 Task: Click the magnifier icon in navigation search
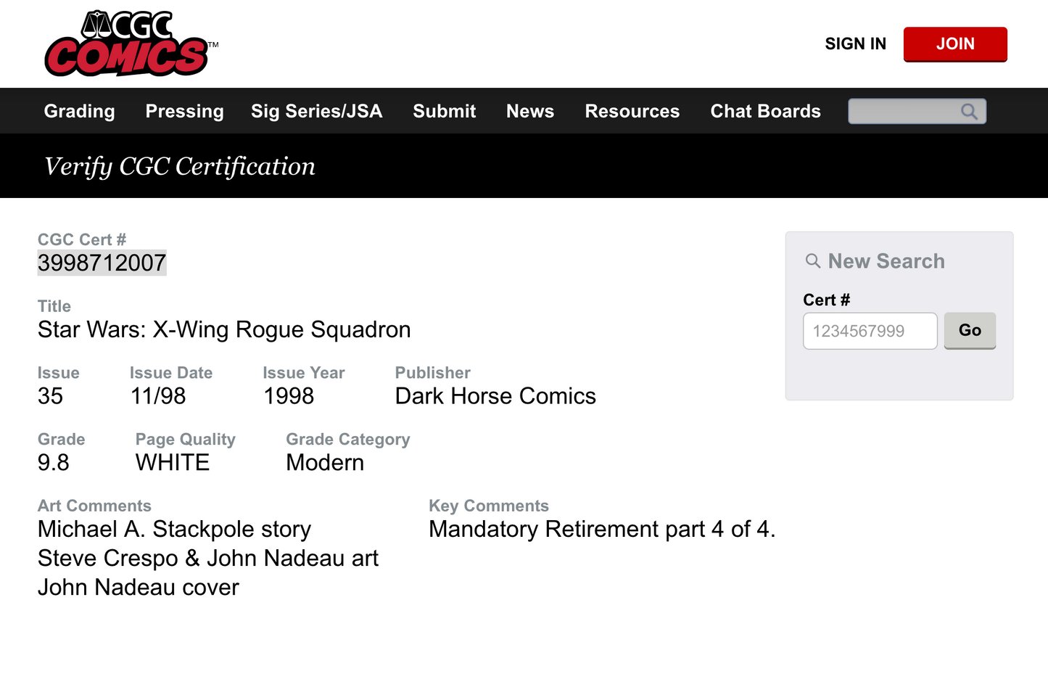click(x=969, y=112)
